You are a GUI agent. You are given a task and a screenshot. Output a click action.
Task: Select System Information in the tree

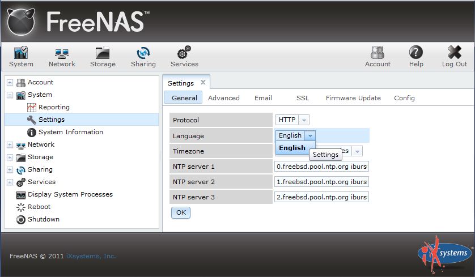(71, 132)
